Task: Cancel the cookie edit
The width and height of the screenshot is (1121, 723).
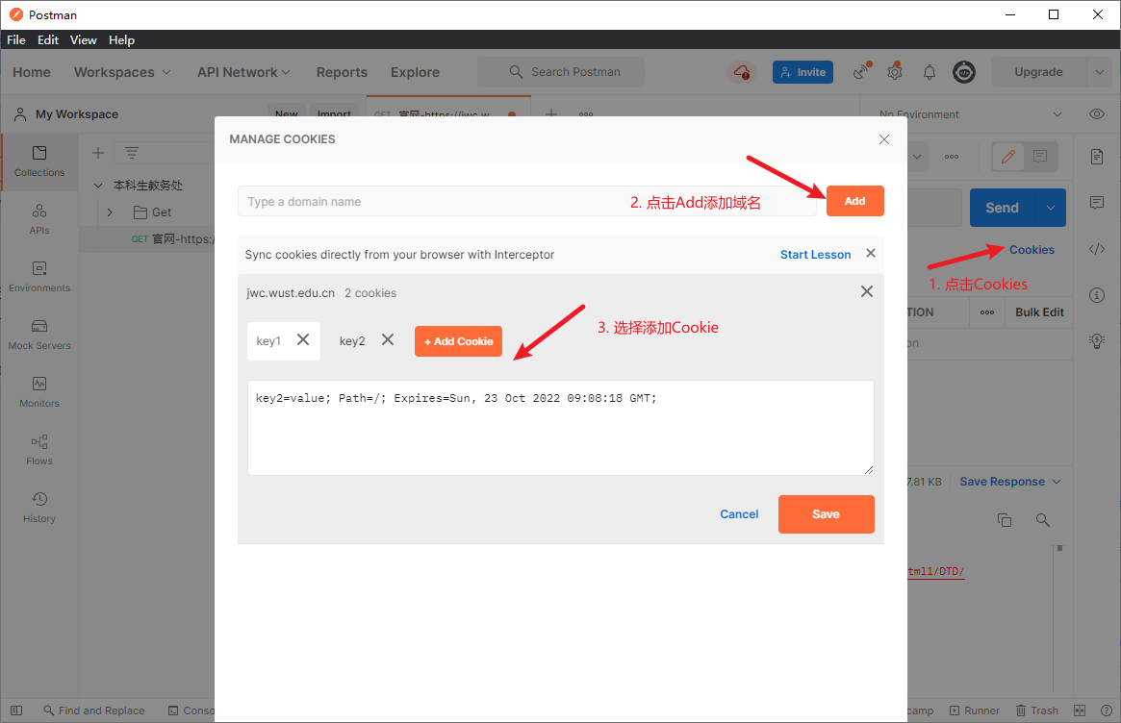Action: point(739,514)
